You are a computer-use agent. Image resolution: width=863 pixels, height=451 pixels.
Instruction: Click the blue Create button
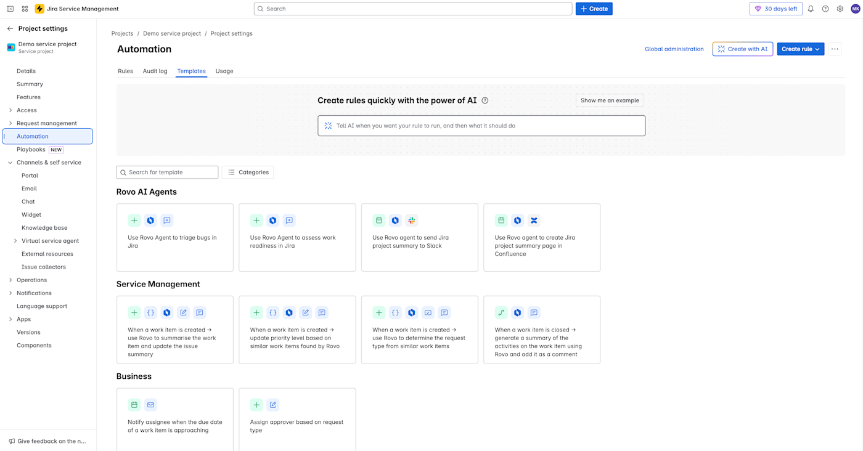point(594,9)
